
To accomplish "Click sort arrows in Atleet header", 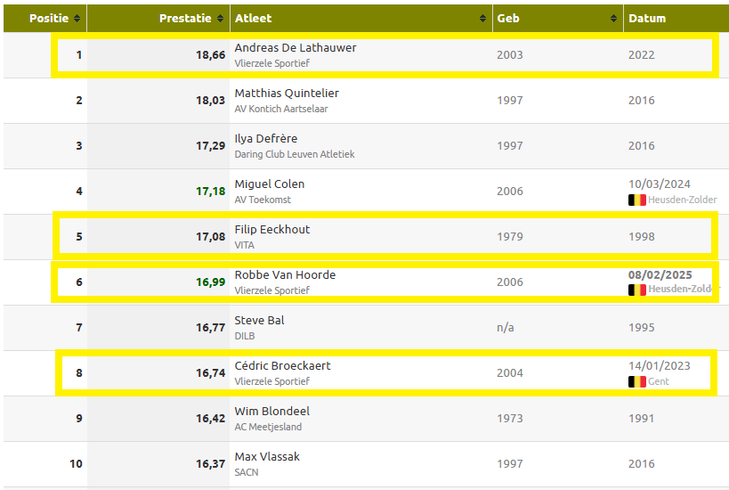I will coord(483,19).
